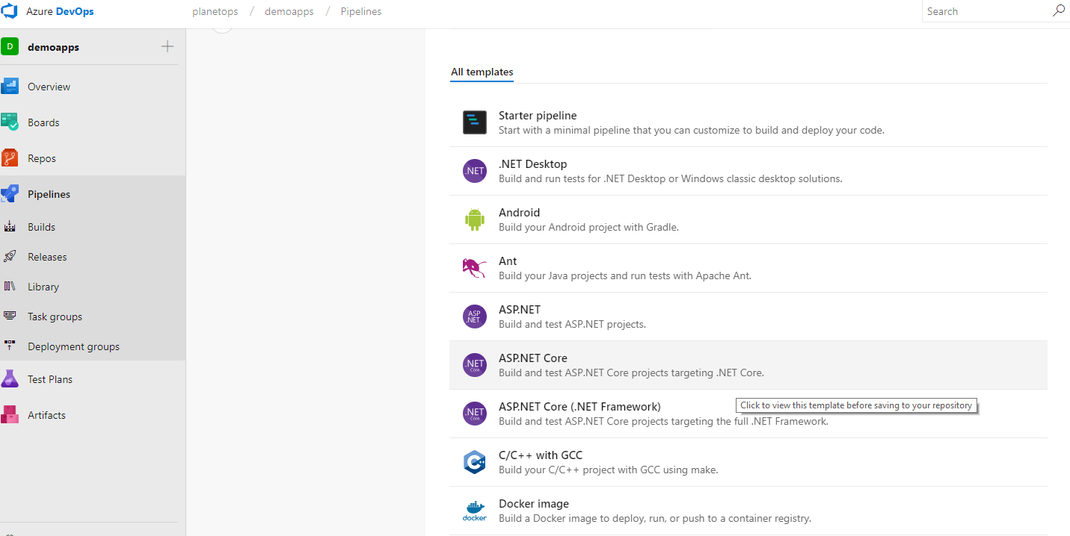The height and width of the screenshot is (536, 1070).
Task: Click the demoapps project name
Action: (53, 47)
